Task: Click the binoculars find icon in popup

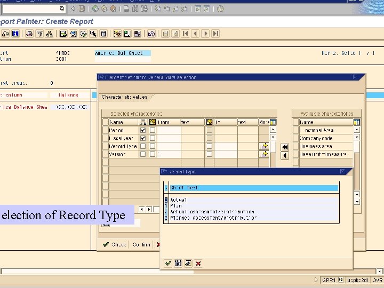Action: [x=178, y=263]
